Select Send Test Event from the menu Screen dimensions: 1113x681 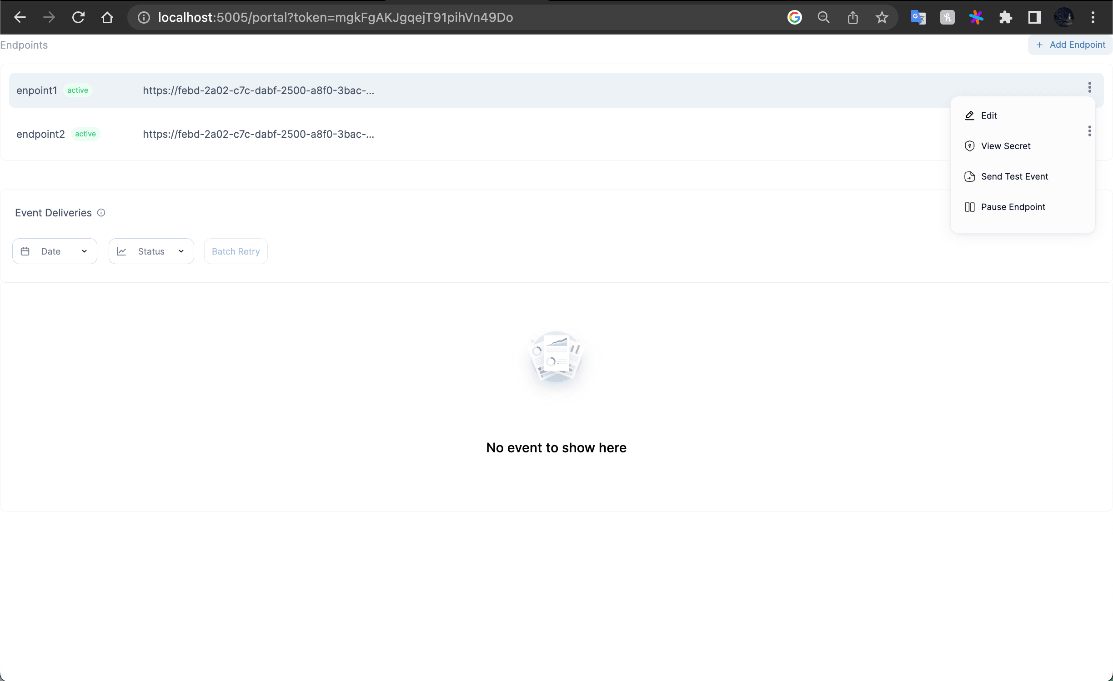[x=1015, y=176]
